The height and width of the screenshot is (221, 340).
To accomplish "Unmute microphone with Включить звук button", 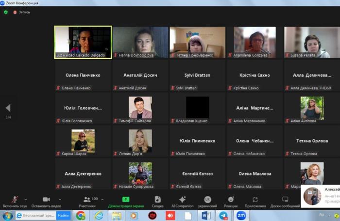I will point(15,201).
